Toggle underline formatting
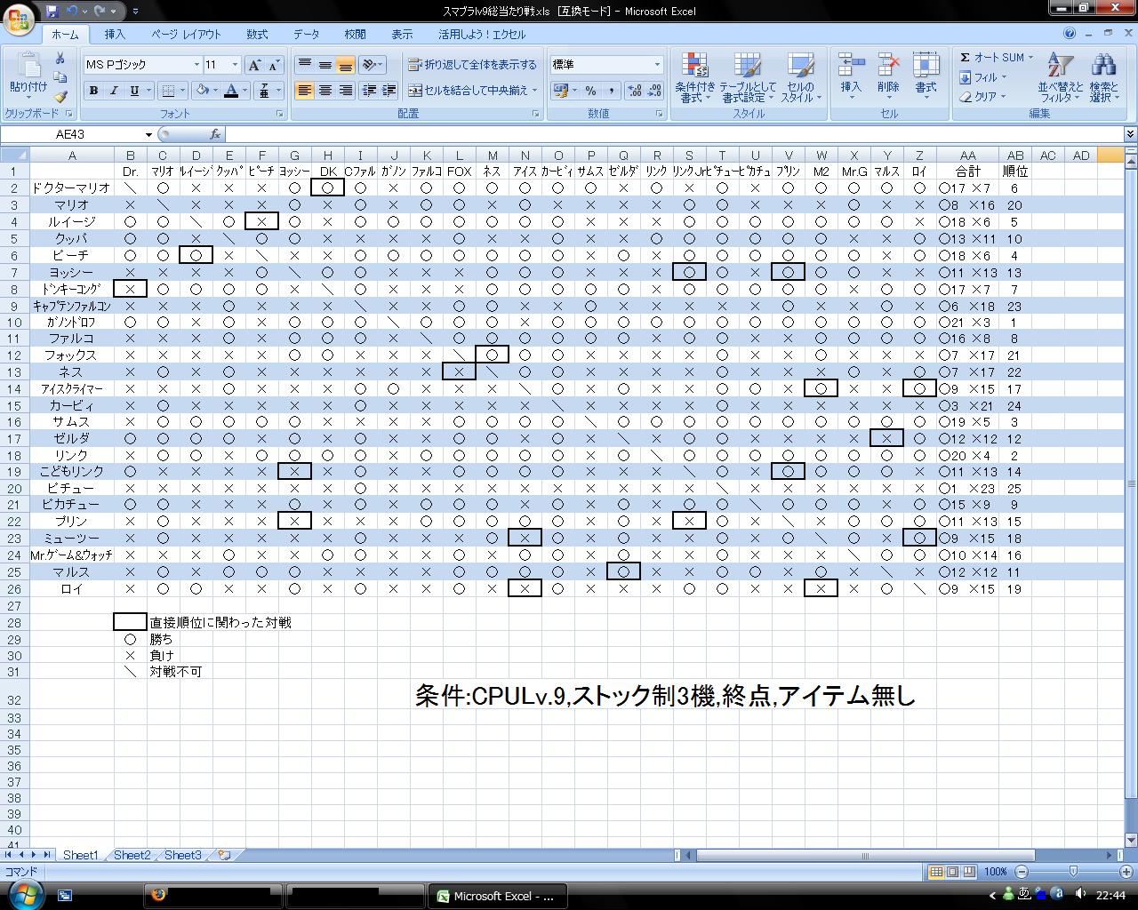Viewport: 1138px width, 910px height. [x=134, y=91]
